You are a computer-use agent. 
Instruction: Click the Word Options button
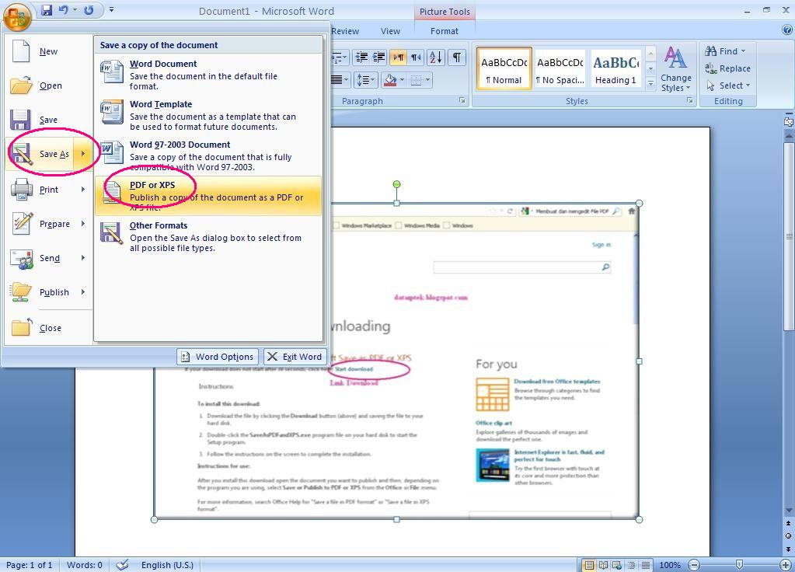click(217, 357)
